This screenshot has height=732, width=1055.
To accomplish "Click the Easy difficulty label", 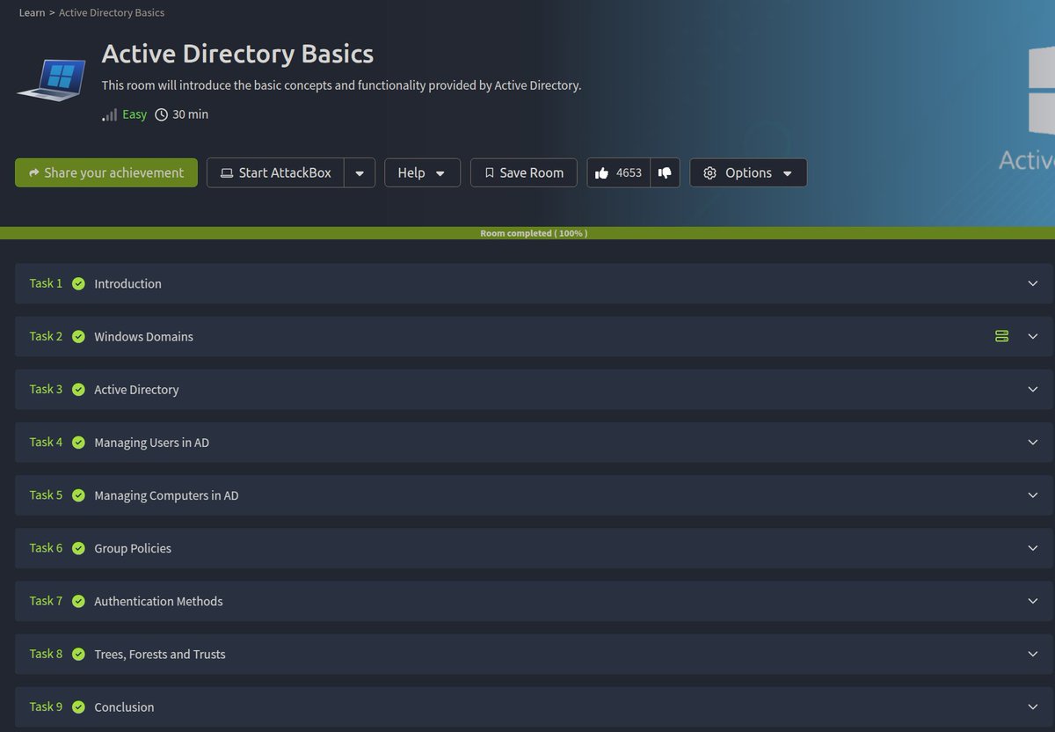I will tap(135, 114).
